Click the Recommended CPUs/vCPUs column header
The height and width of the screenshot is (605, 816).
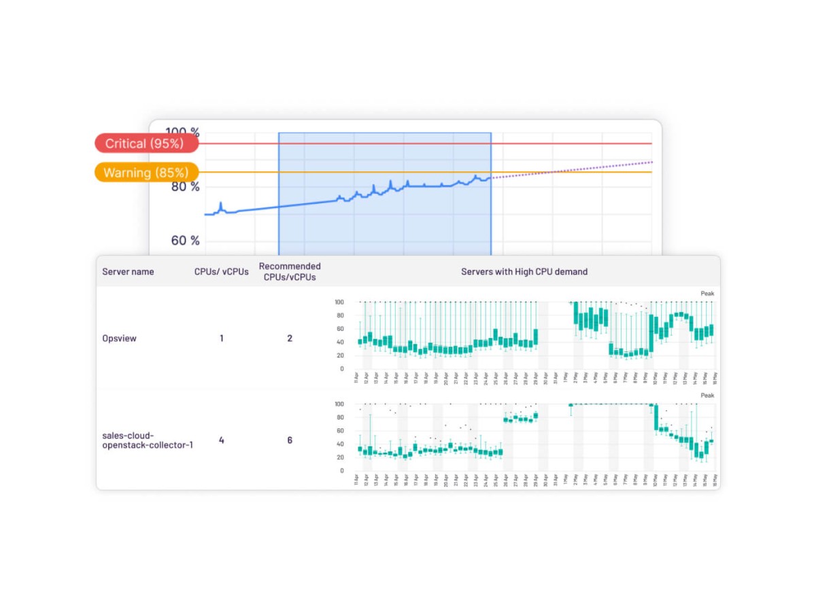[x=289, y=271]
